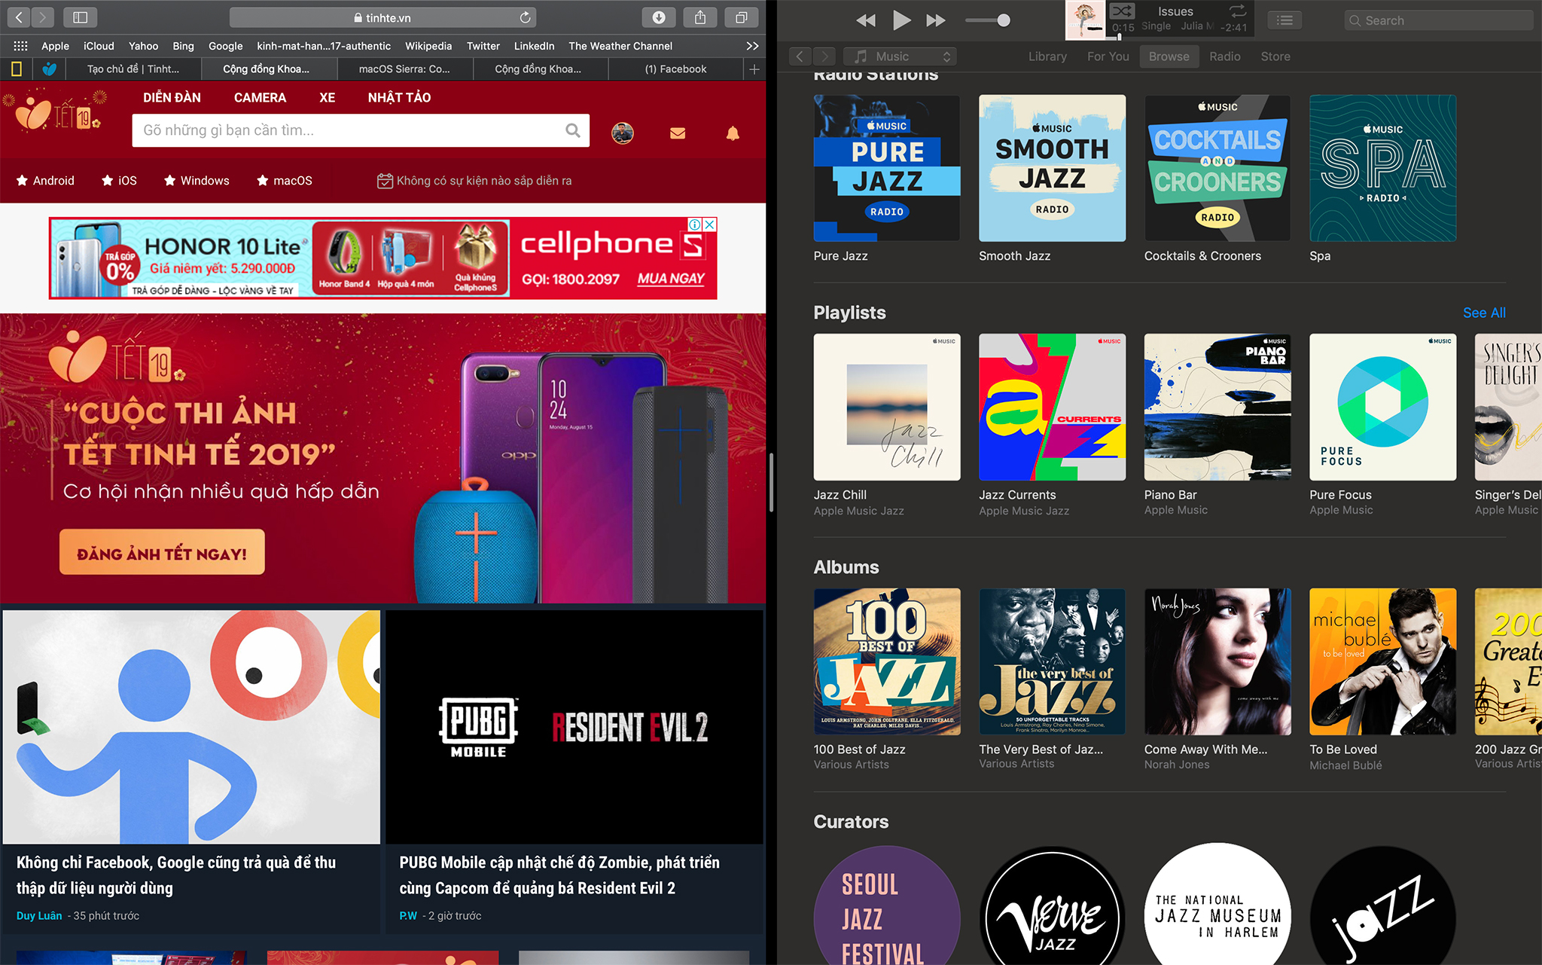Toggle shuffle in iTunes
The width and height of the screenshot is (1542, 965).
click(x=1122, y=11)
